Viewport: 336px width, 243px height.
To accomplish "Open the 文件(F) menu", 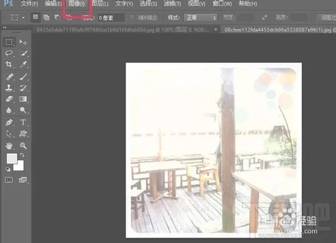I will [x=30, y=4].
